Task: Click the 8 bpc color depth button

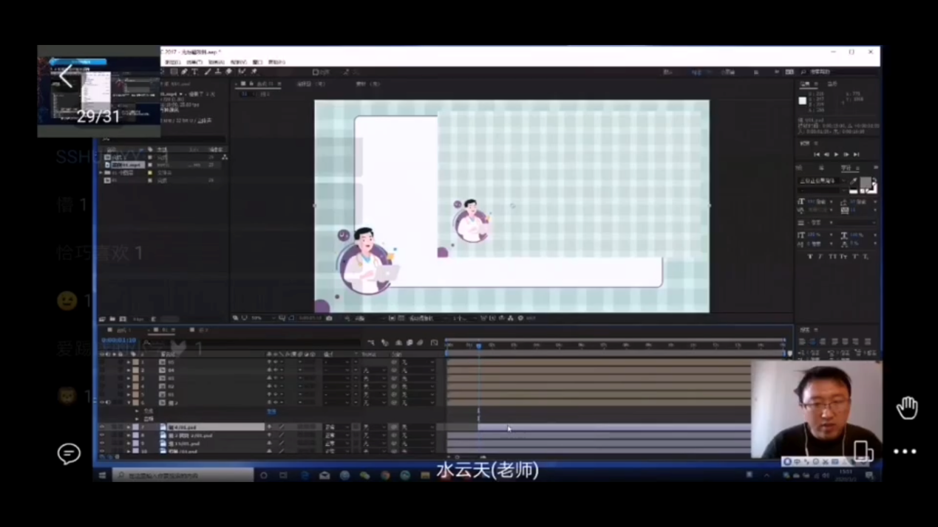Action: pos(138,319)
